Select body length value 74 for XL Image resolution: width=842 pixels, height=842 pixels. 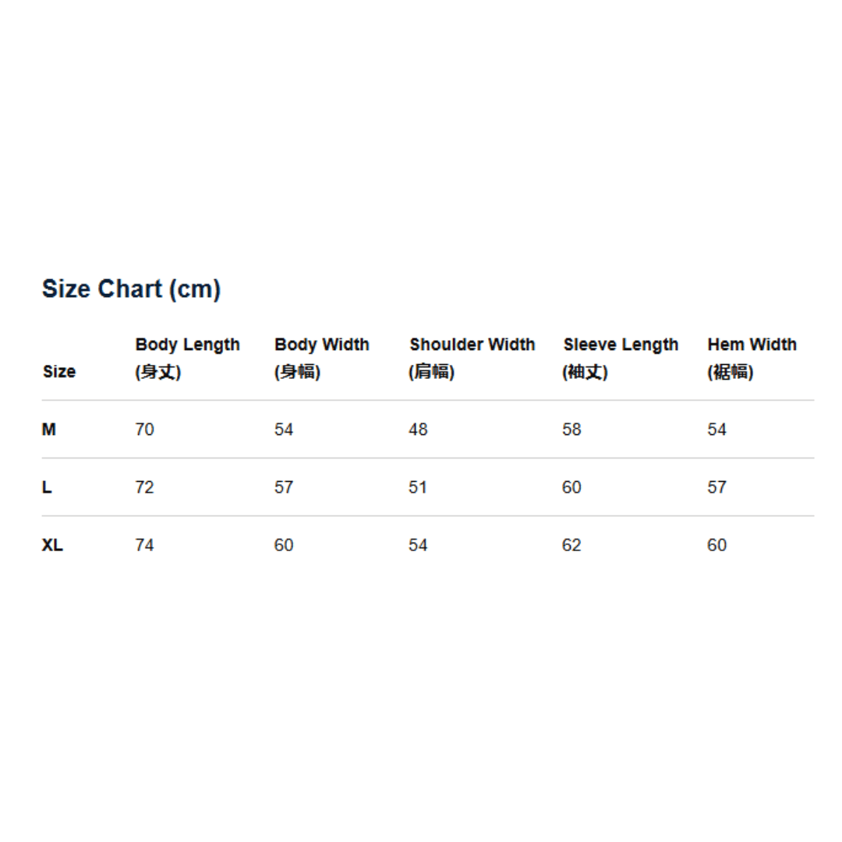pyautogui.click(x=144, y=545)
